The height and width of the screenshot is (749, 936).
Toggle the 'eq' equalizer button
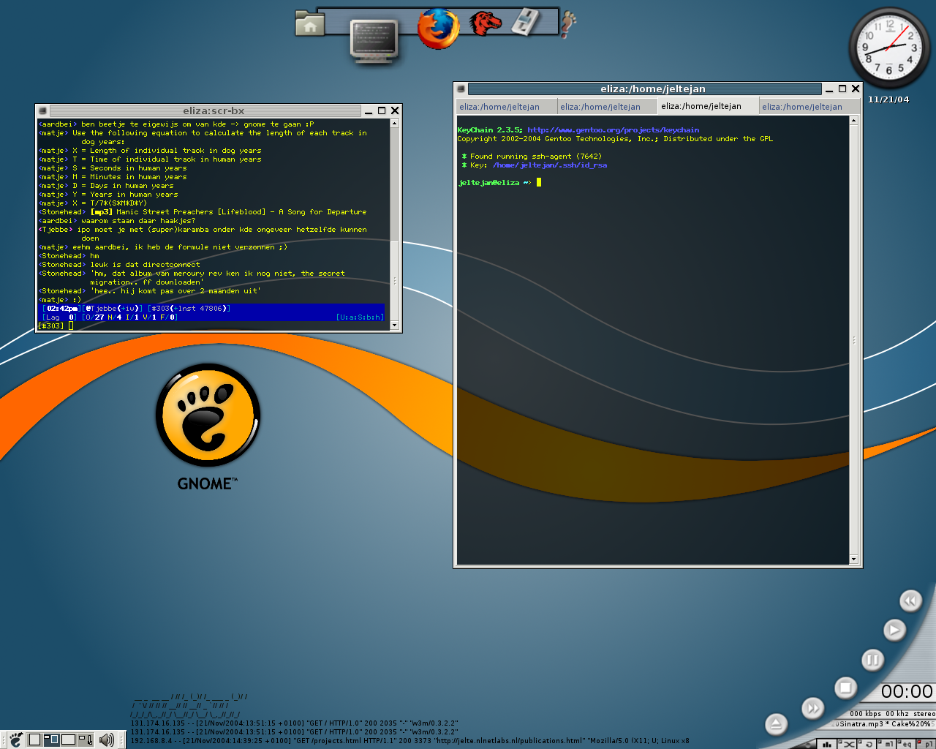[906, 744]
